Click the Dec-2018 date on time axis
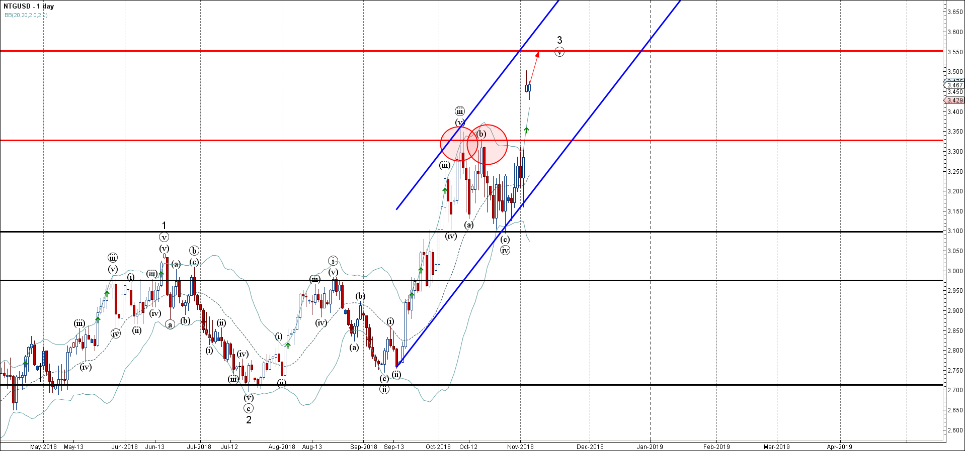This screenshot has height=451, width=965. click(590, 446)
